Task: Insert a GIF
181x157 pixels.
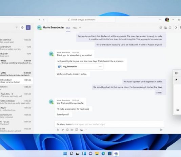Action: [x=72, y=130]
